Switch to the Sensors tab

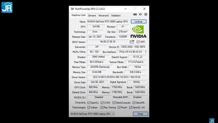coord(92,15)
